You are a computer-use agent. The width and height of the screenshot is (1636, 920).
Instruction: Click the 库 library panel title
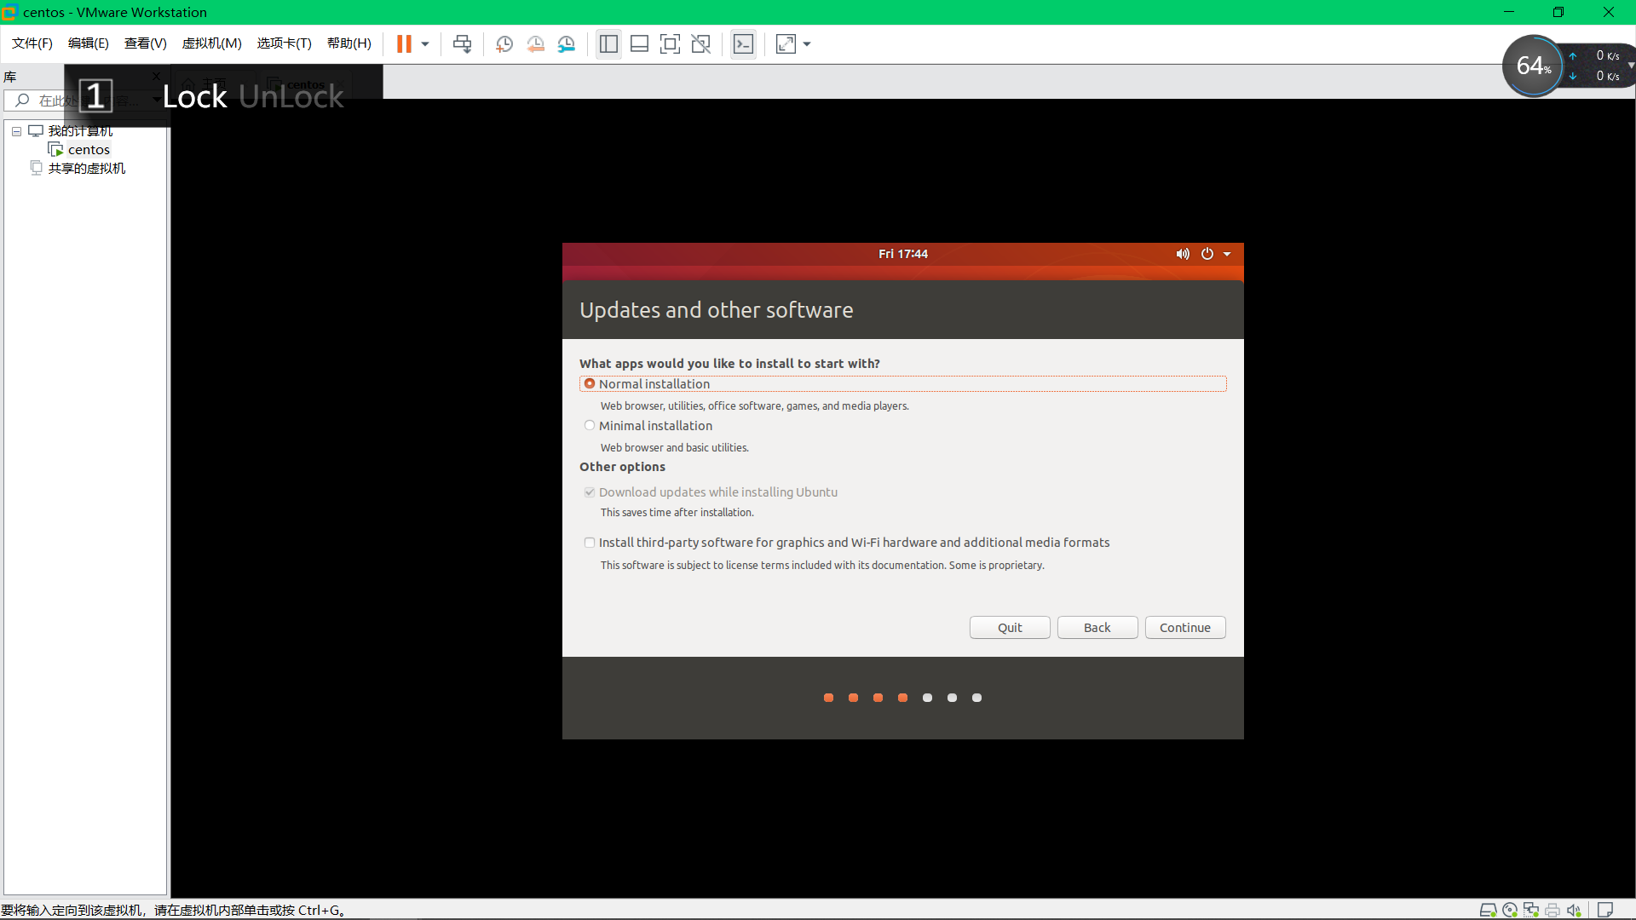tap(10, 77)
